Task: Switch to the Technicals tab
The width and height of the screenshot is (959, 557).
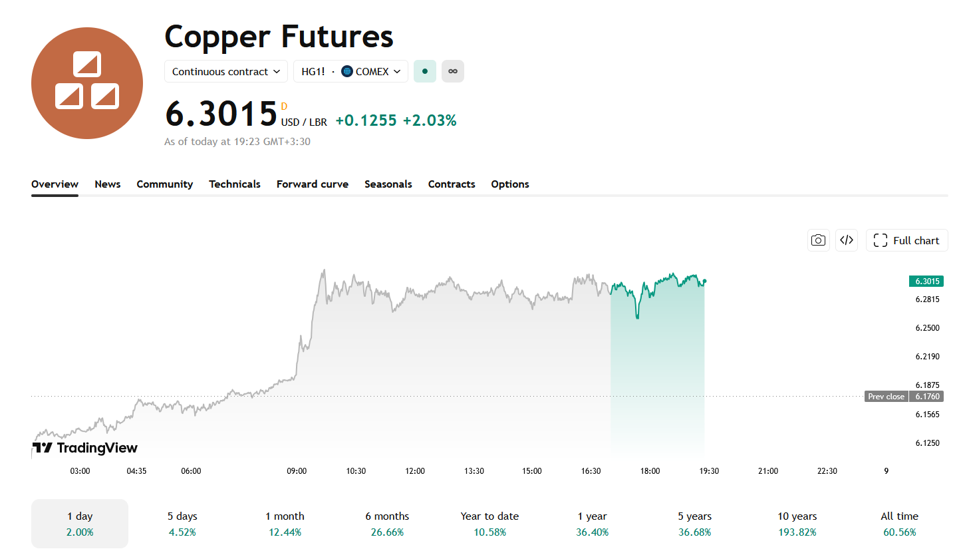Action: [235, 184]
